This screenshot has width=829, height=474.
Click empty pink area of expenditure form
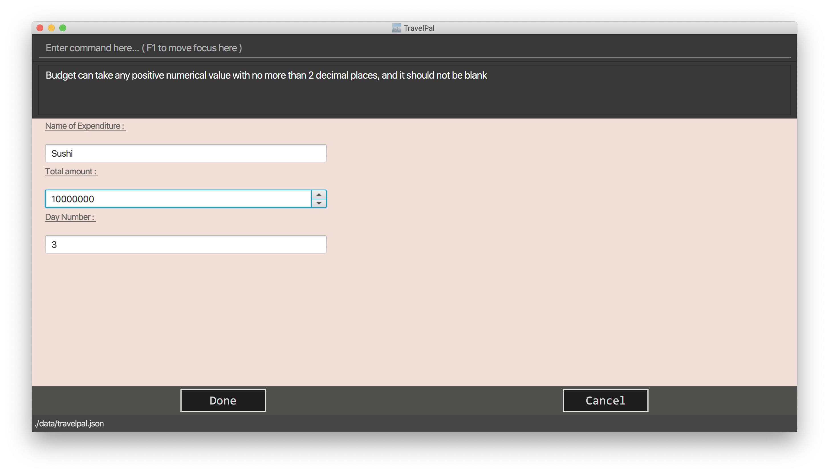(x=554, y=260)
